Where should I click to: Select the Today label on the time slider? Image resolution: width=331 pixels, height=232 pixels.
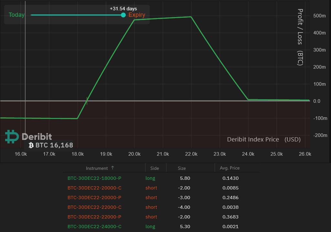click(x=16, y=15)
